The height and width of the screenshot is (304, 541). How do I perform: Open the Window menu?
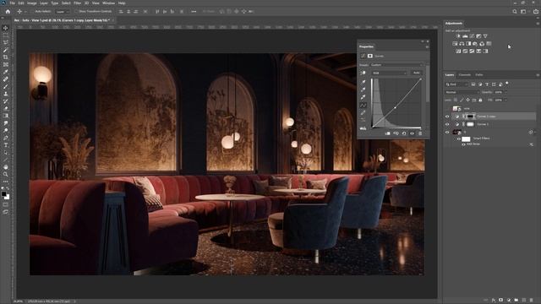109,3
